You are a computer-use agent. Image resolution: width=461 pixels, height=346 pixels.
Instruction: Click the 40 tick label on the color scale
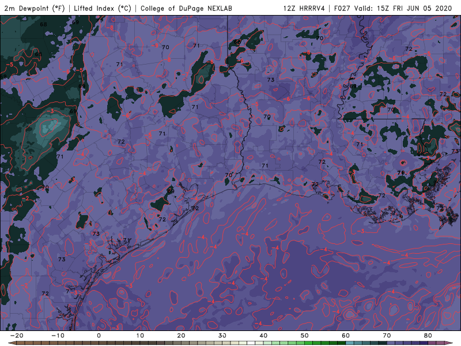point(263,336)
